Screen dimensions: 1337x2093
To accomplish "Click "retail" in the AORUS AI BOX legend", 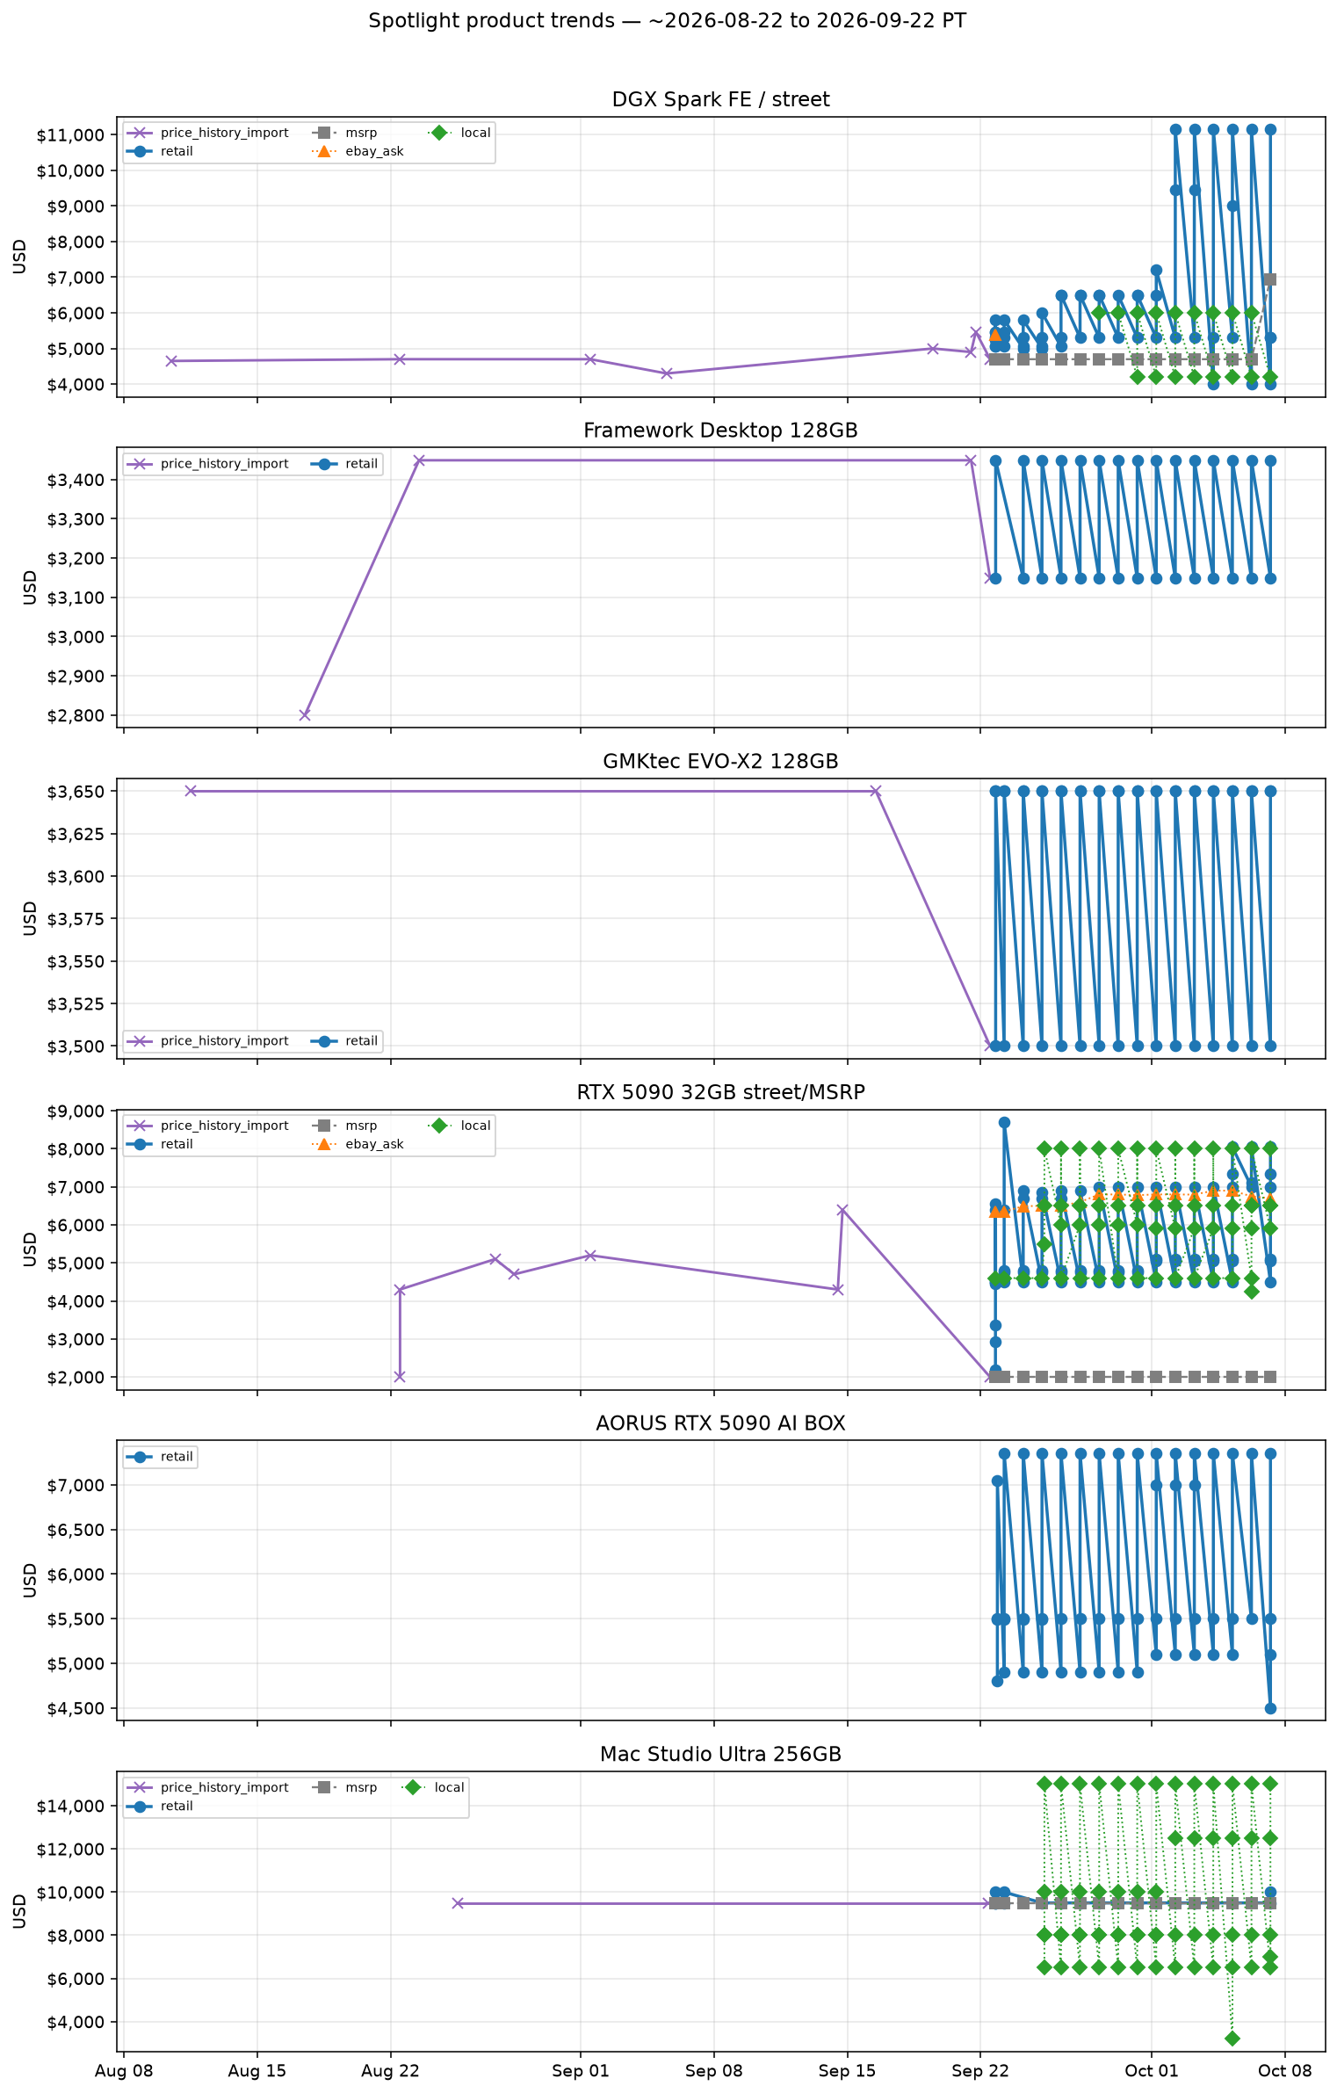I will point(177,1457).
